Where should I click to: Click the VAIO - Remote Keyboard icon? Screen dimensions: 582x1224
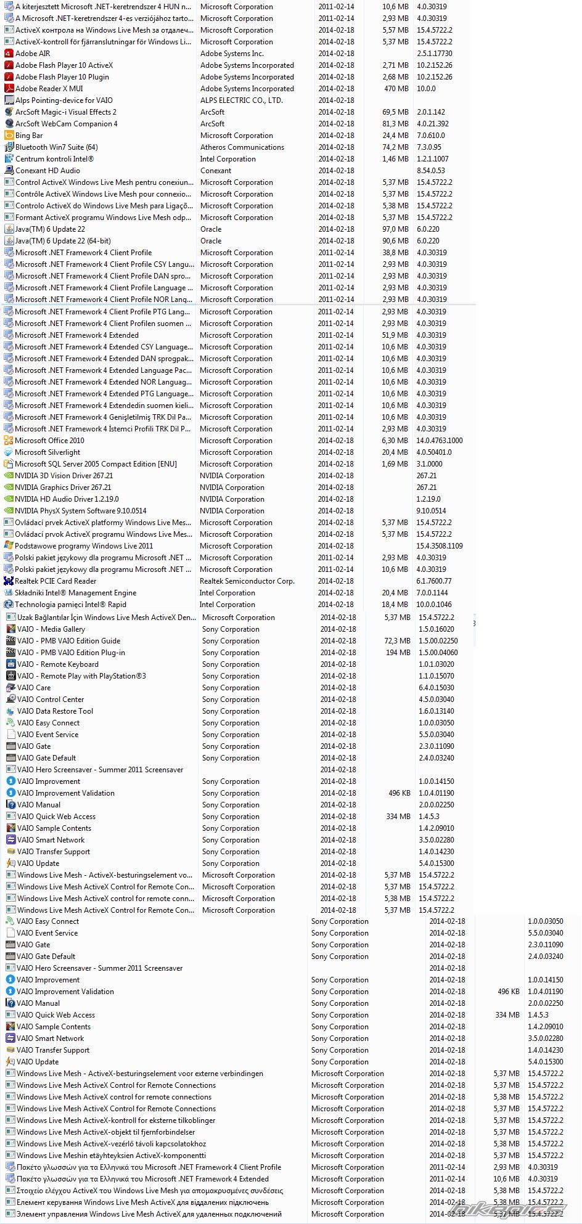click(11, 664)
